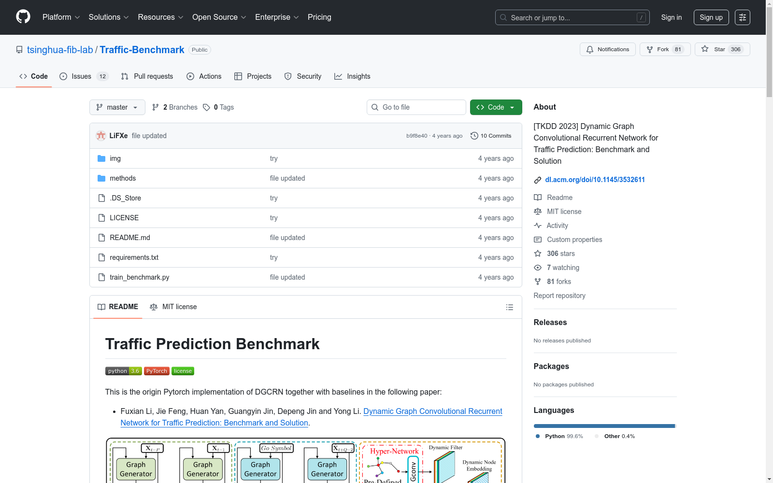Open the Dynamic Graph Convolutional Recurrent paper link
773x483 pixels.
[x=312, y=417]
